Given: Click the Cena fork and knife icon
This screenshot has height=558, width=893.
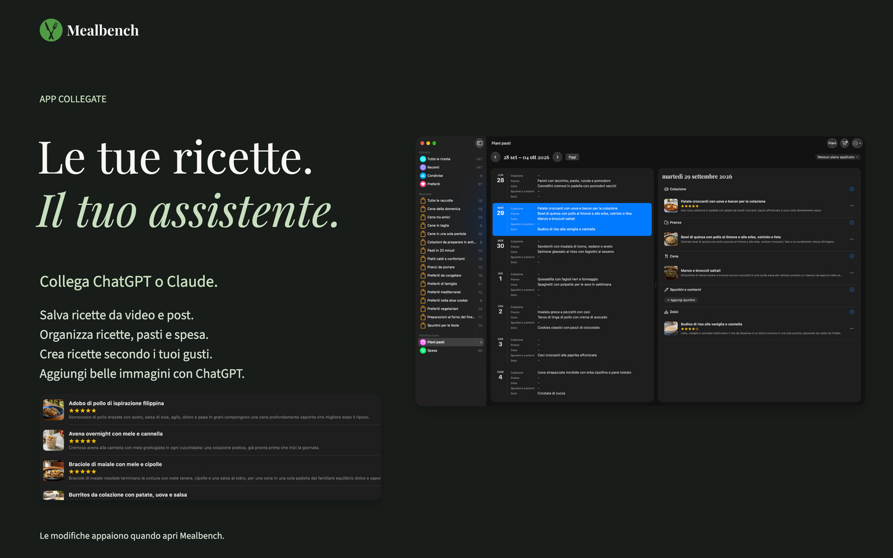Looking at the screenshot, I should click(666, 256).
